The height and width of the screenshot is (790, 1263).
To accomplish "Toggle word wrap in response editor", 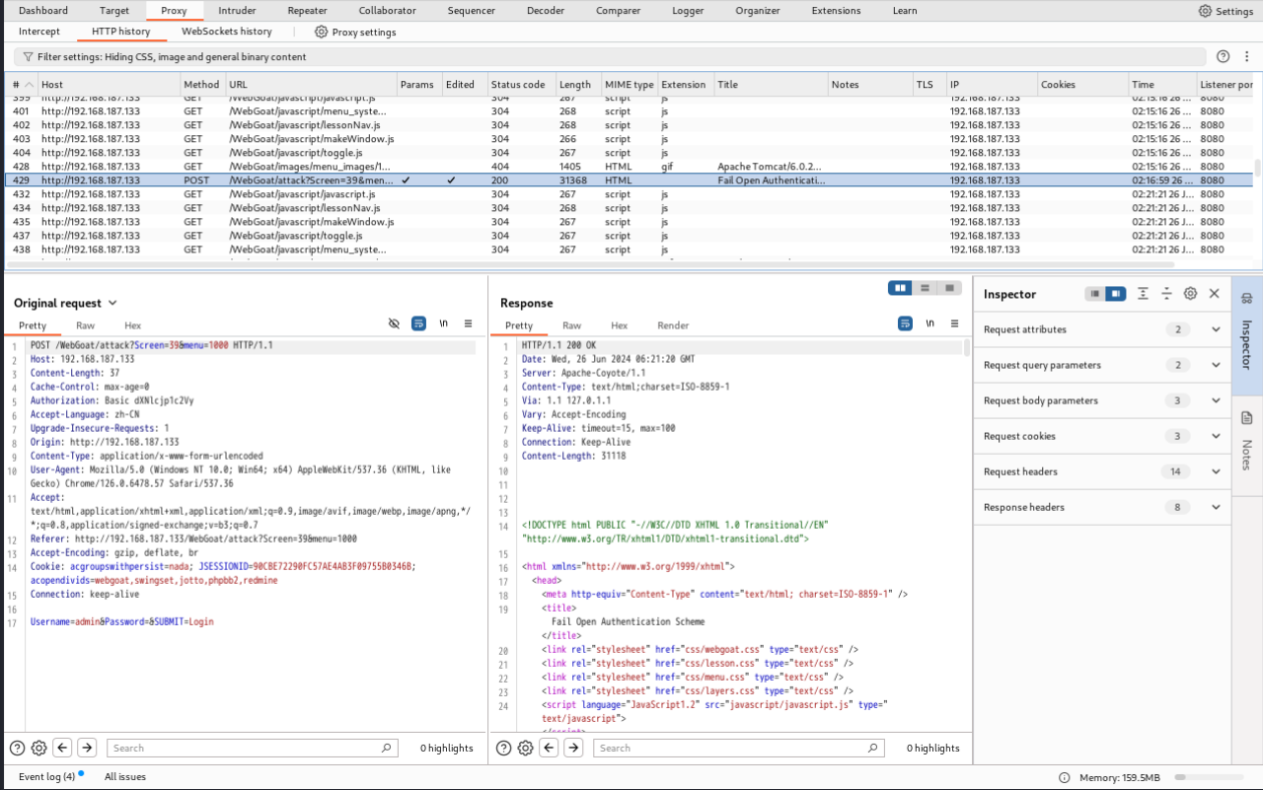I will point(905,323).
